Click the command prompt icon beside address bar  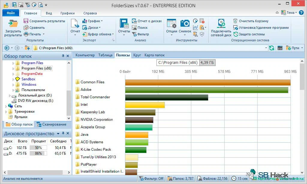280,48
